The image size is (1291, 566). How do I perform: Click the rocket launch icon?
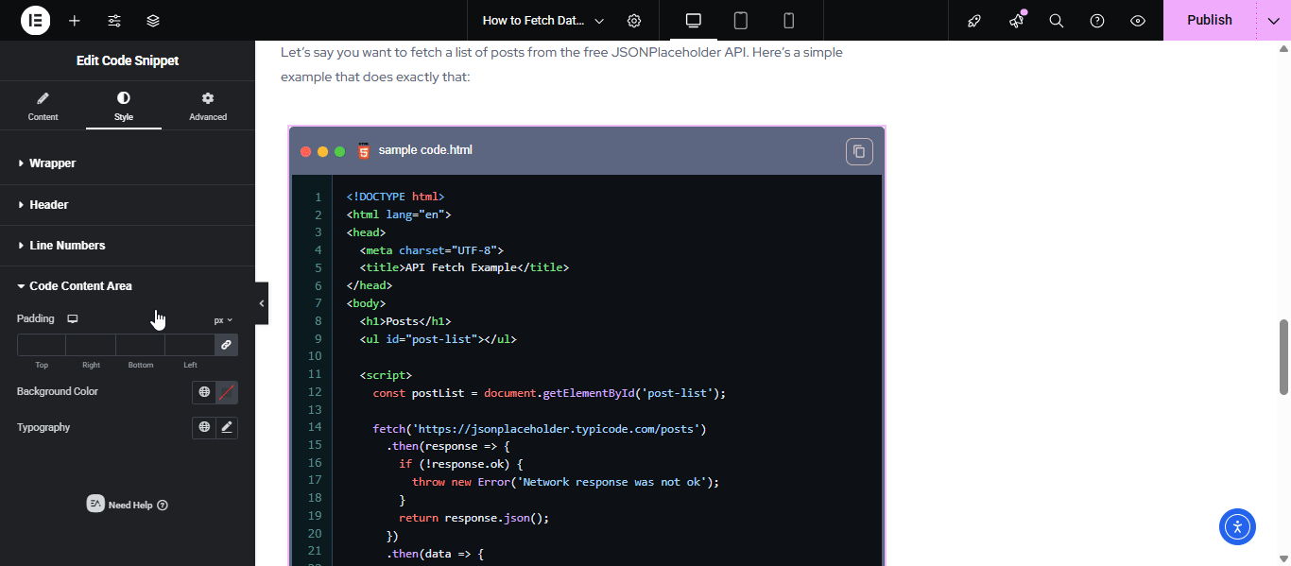coord(974,20)
